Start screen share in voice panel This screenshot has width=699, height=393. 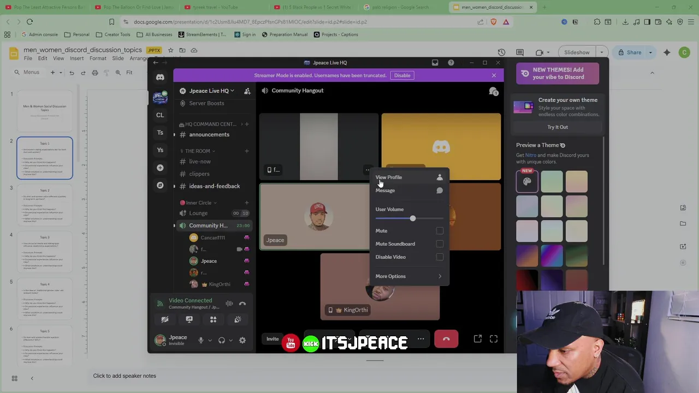(x=189, y=320)
